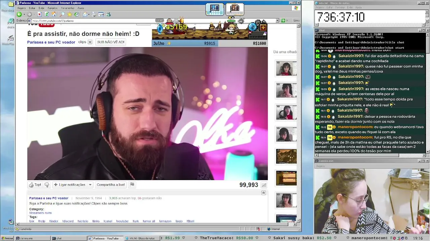This screenshot has width=430, height=241.
Task: Print the page using the printer icon
Action: [94, 14]
